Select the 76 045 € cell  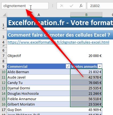point(86,83)
